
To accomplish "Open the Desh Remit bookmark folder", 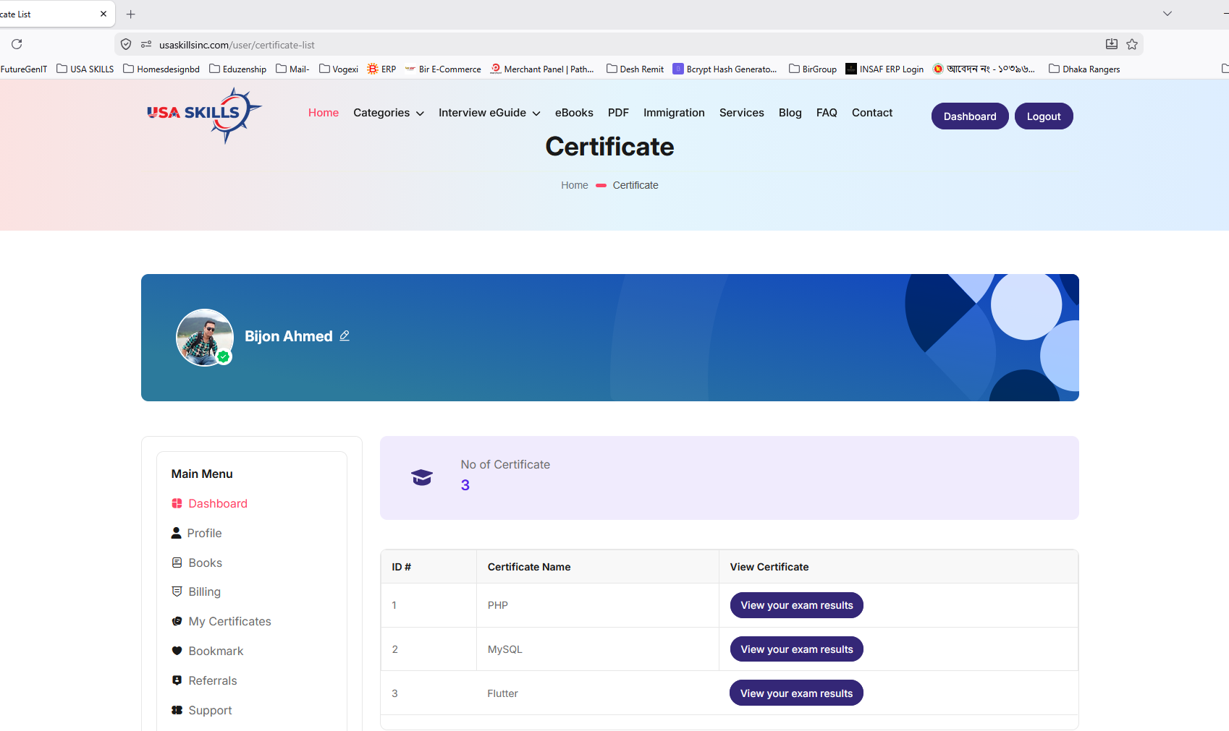I will pyautogui.click(x=635, y=69).
